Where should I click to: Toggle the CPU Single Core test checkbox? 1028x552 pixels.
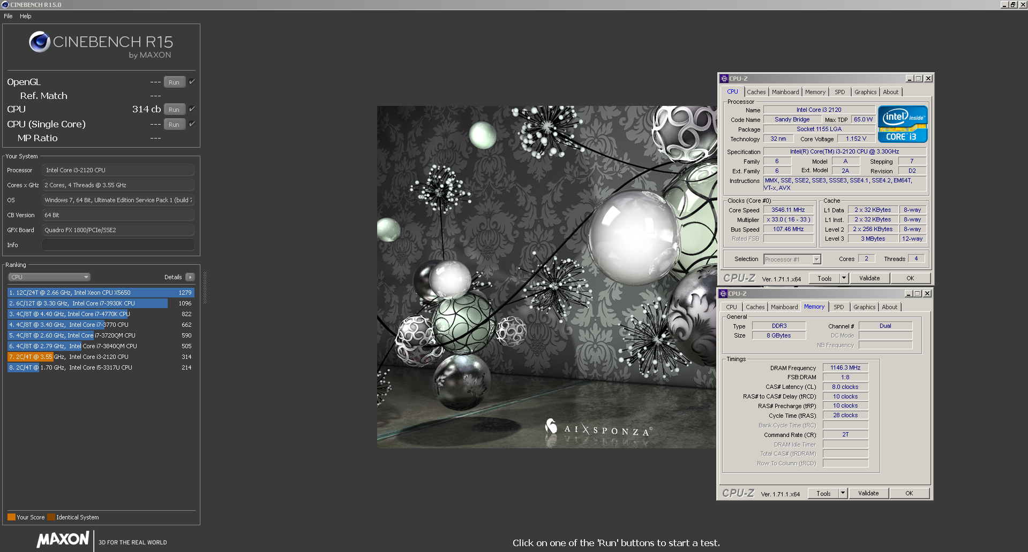click(x=192, y=124)
